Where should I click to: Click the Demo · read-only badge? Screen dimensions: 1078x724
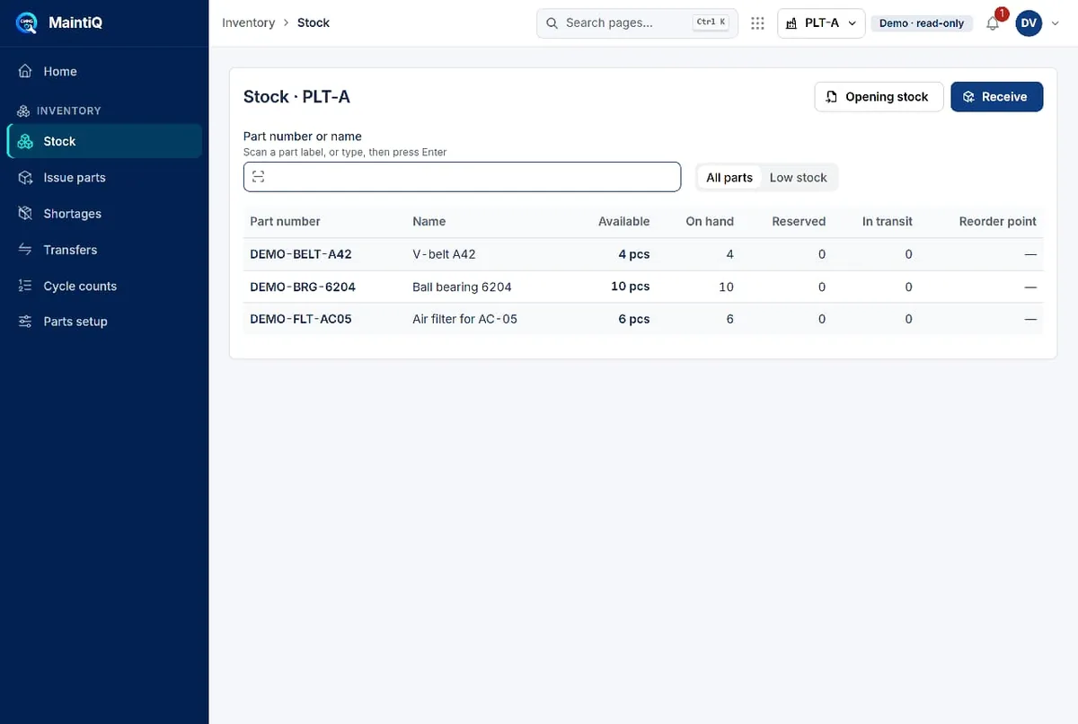click(x=922, y=23)
